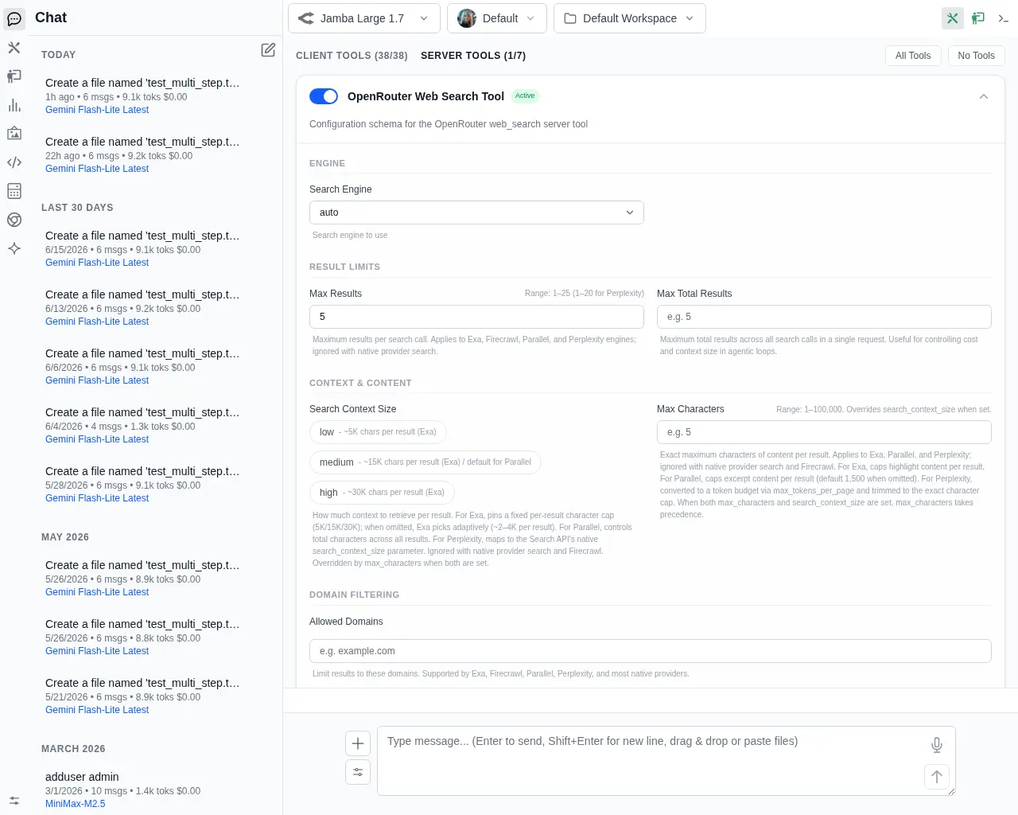The width and height of the screenshot is (1018, 815).
Task: Click the MARCH 2026 section heading
Action: (x=73, y=749)
